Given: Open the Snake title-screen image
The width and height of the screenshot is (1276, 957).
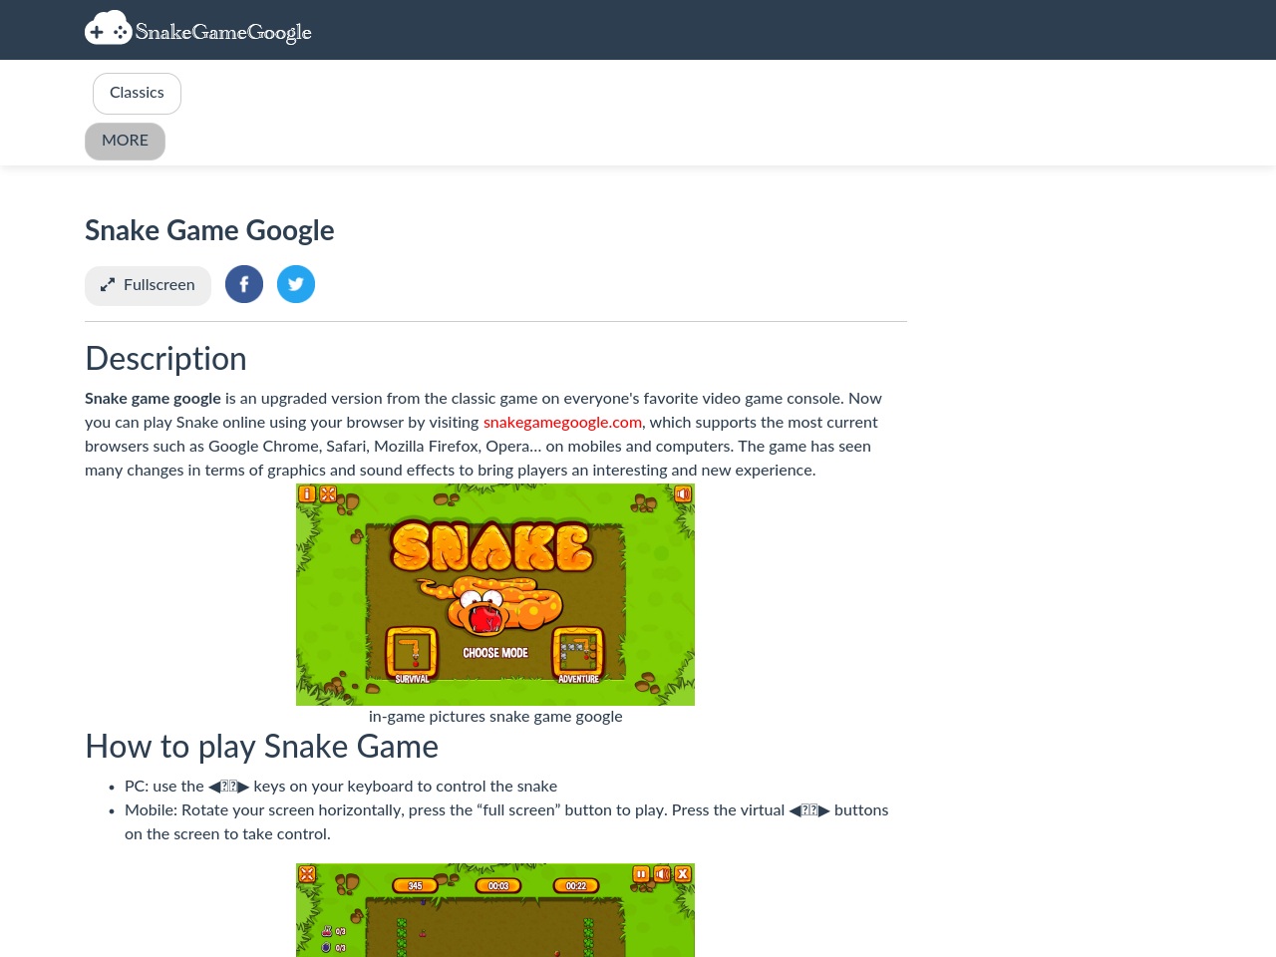Looking at the screenshot, I should 495,595.
